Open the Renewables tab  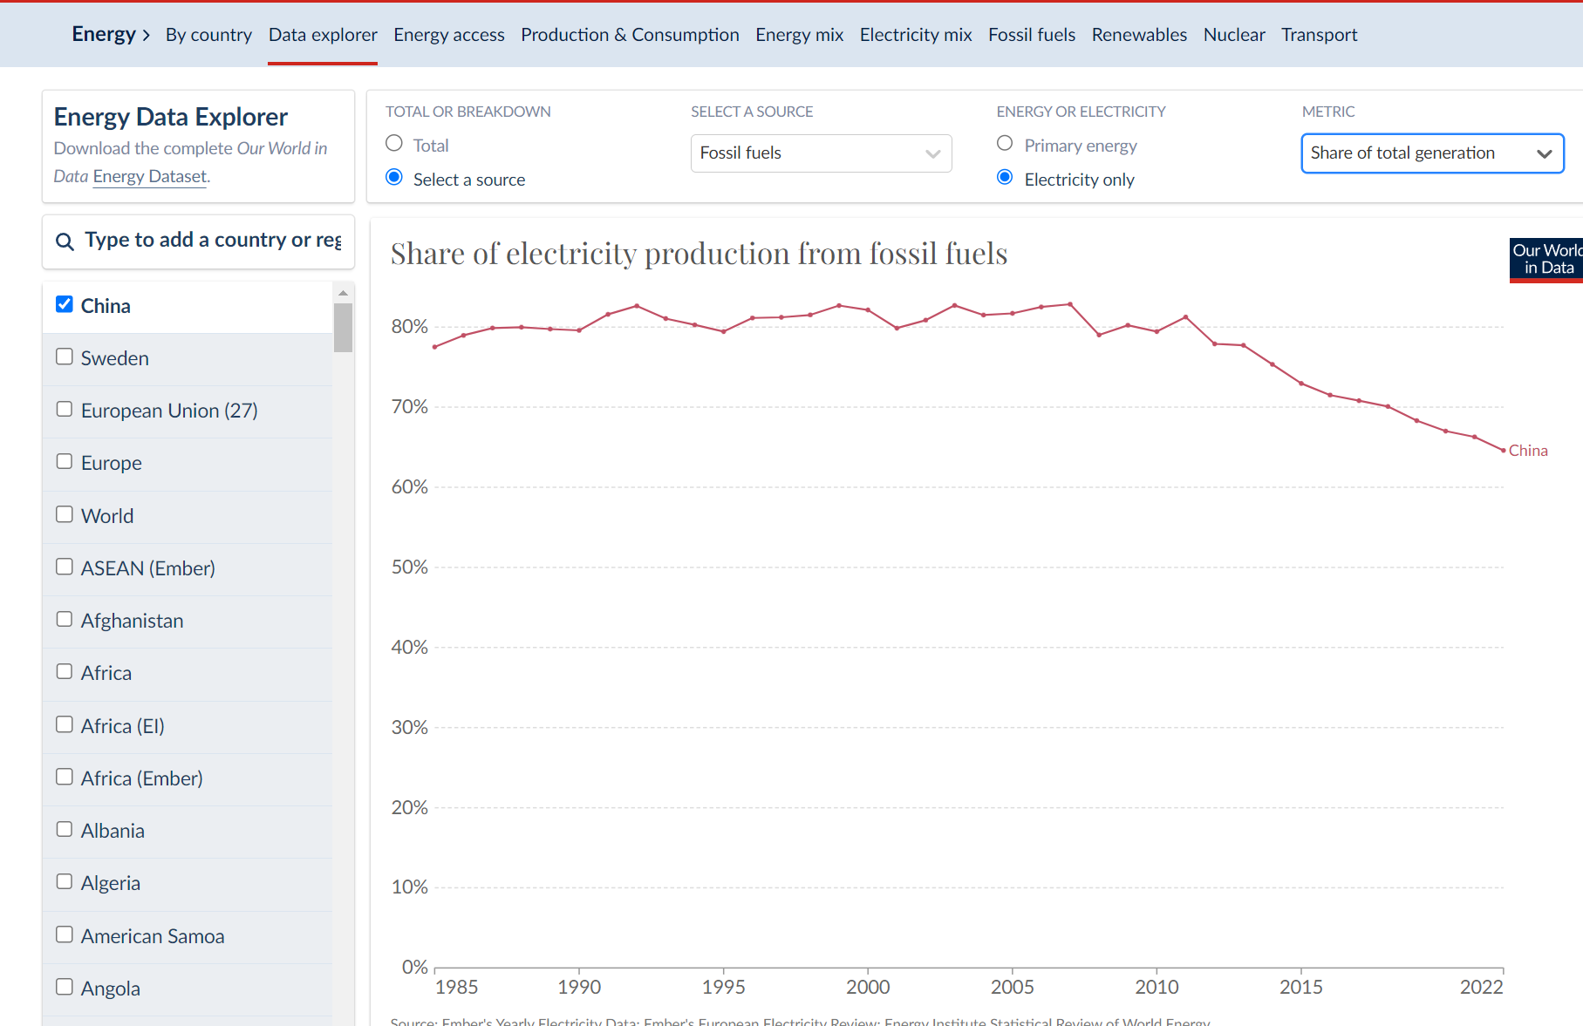click(1138, 35)
